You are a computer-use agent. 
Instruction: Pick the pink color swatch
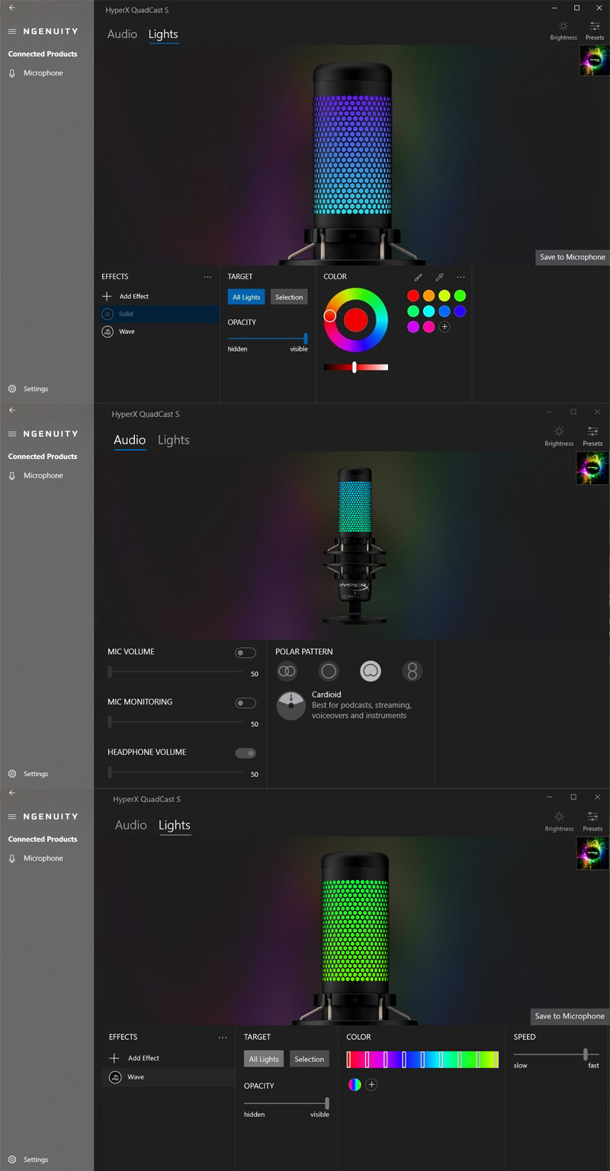[x=429, y=327]
